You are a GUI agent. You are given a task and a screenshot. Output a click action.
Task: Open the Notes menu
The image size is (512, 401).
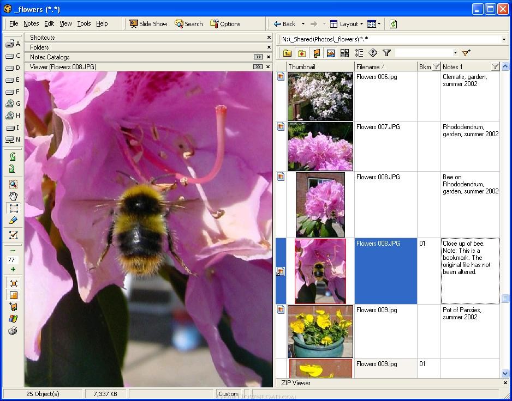(x=31, y=23)
